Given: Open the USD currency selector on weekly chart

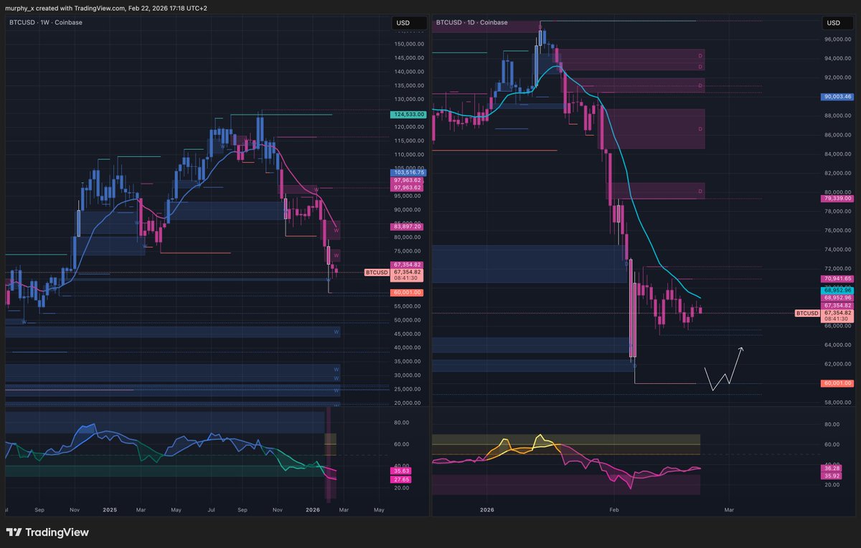Looking at the screenshot, I should pyautogui.click(x=408, y=23).
